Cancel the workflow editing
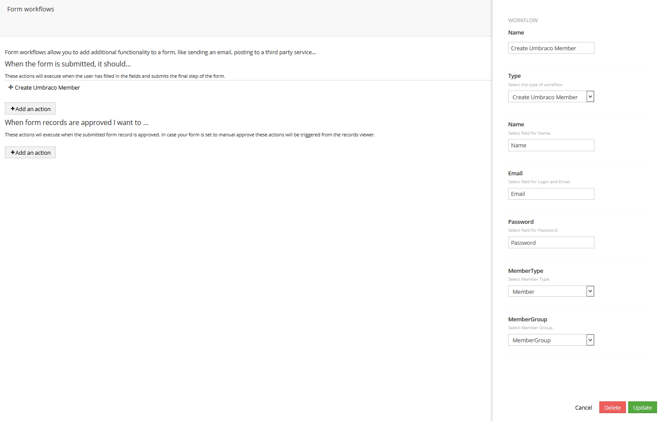Image resolution: width=661 pixels, height=421 pixels. 584,407
